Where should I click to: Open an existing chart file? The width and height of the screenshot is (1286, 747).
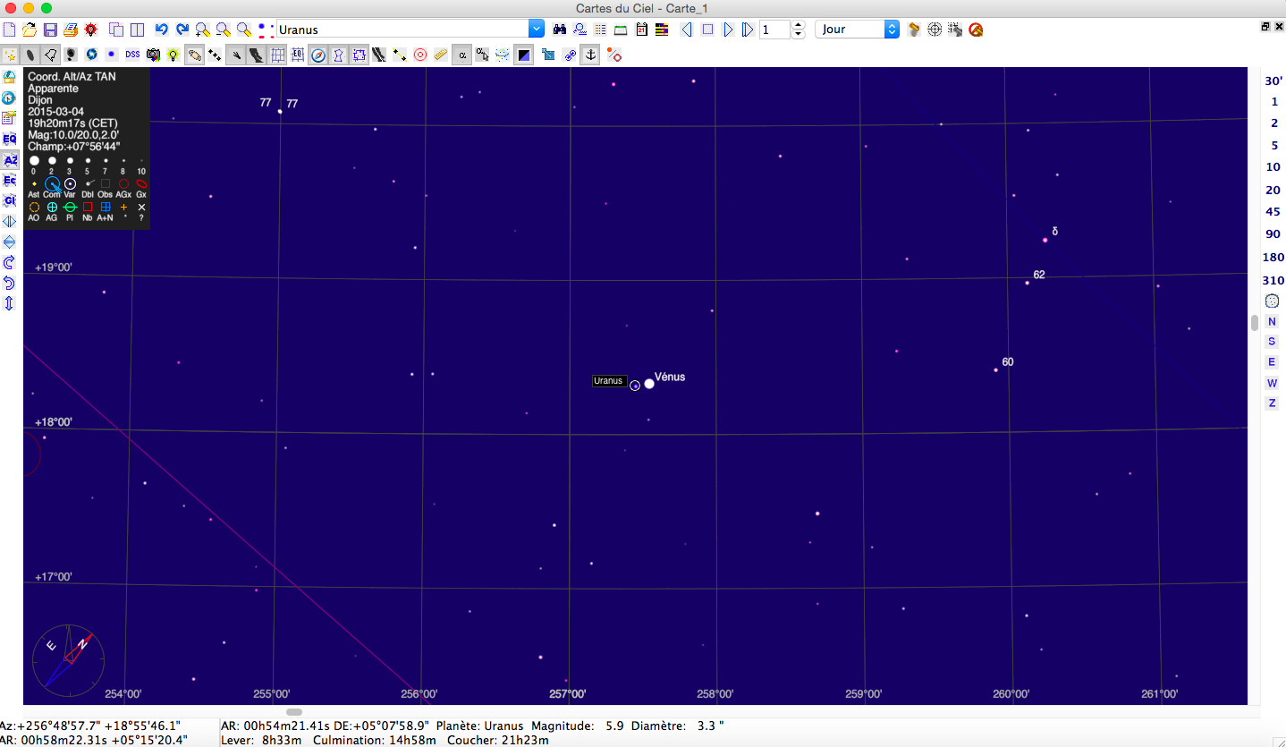30,30
